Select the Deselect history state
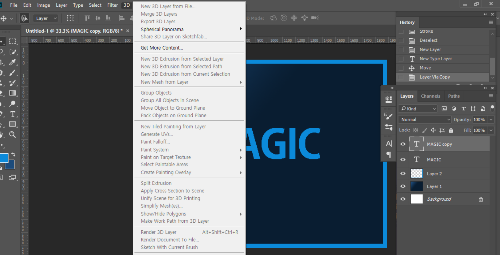The height and width of the screenshot is (255, 500). click(443, 40)
